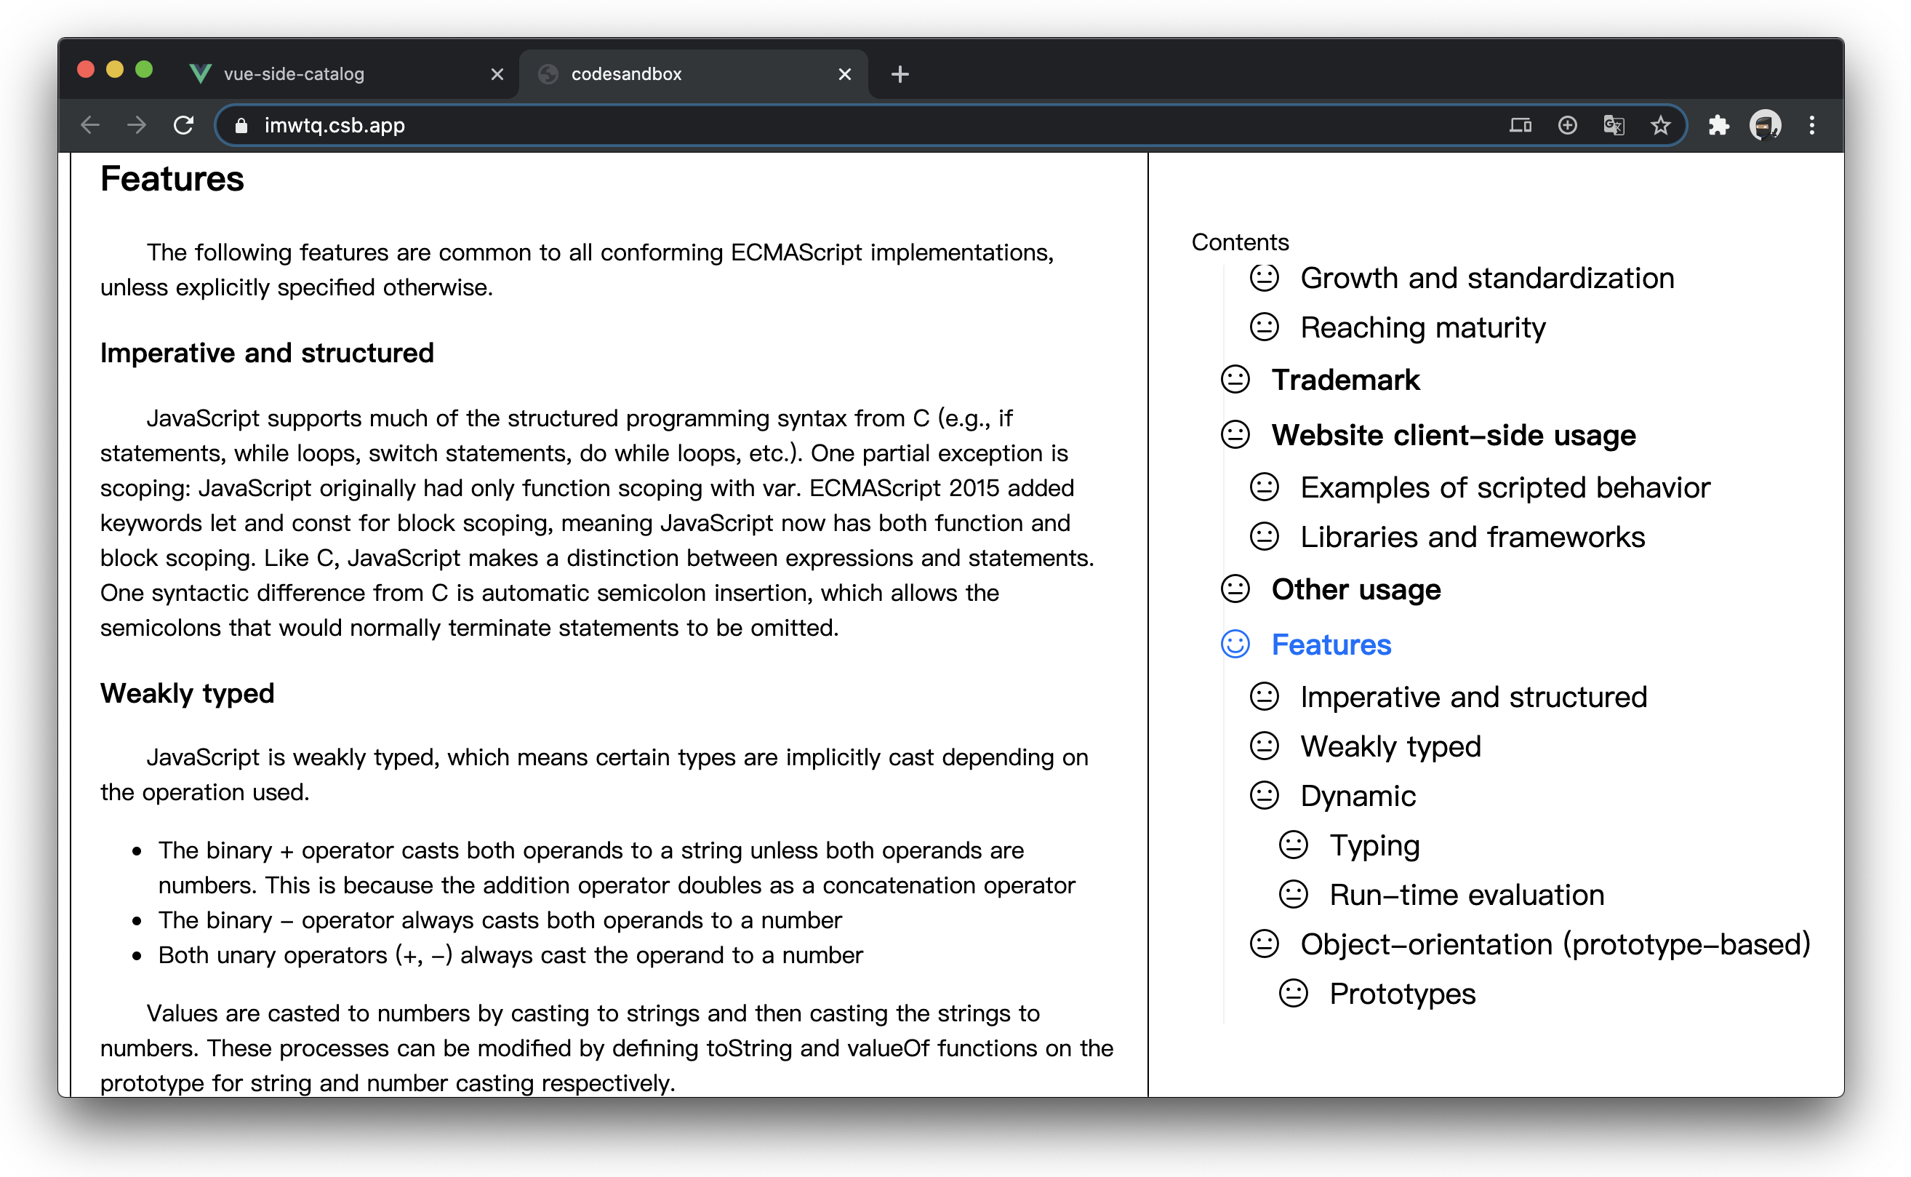Click the Features heading in the article

(172, 179)
